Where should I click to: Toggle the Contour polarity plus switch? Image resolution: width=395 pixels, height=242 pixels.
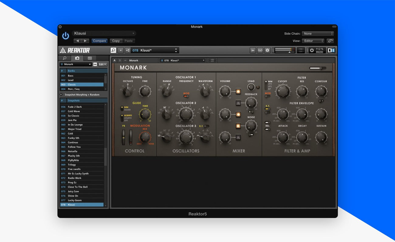tap(321, 101)
